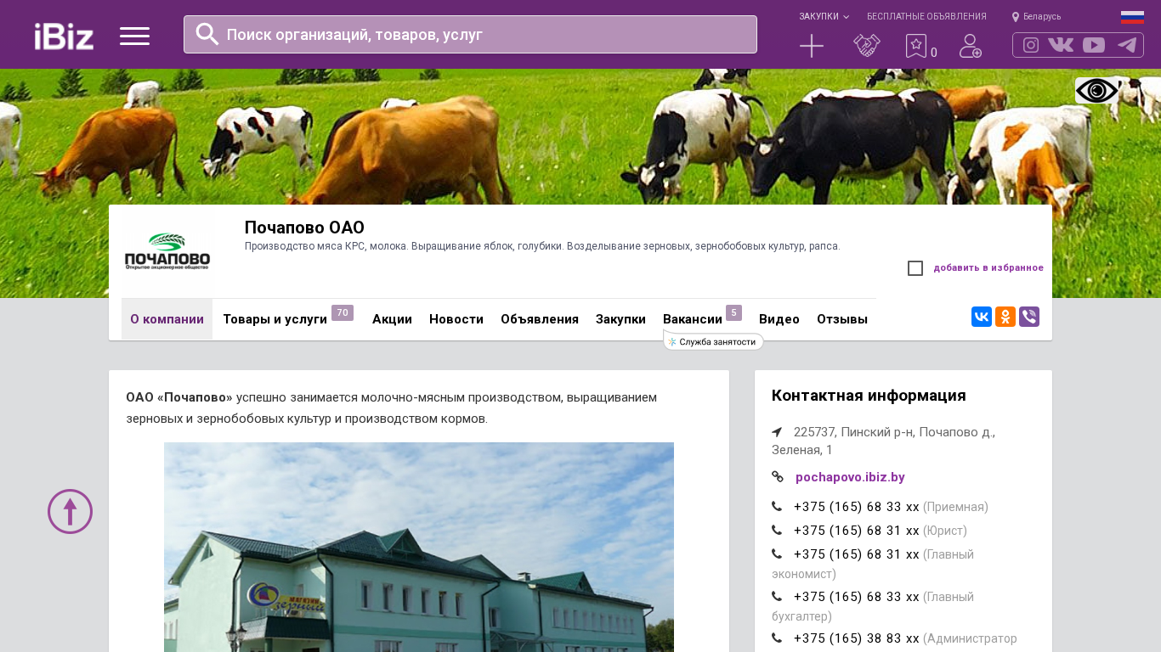Click the Почапово ОАО company title
The image size is (1161, 652).
pos(304,228)
